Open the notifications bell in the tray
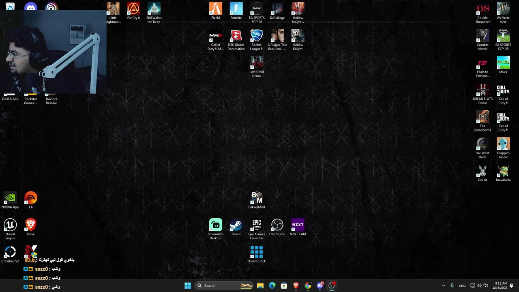 [512, 286]
